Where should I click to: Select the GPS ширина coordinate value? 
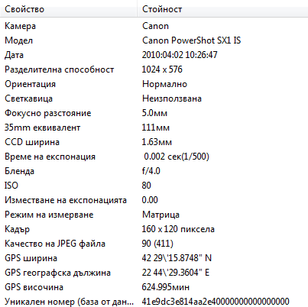click(177, 258)
